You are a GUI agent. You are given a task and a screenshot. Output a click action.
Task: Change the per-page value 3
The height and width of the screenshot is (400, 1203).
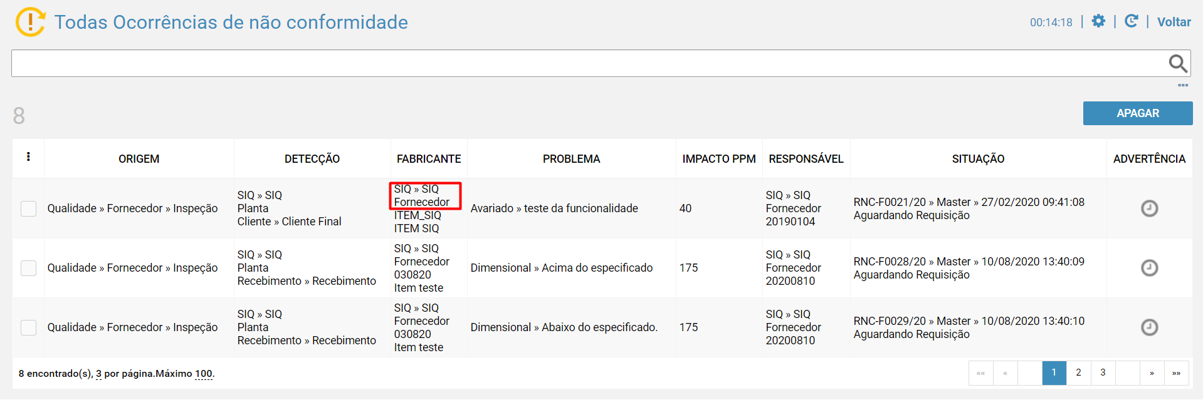[x=98, y=374]
